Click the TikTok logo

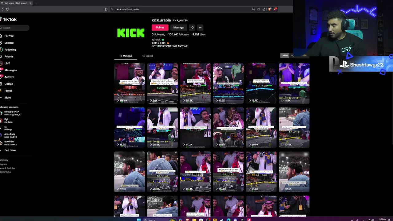[x=9, y=19]
